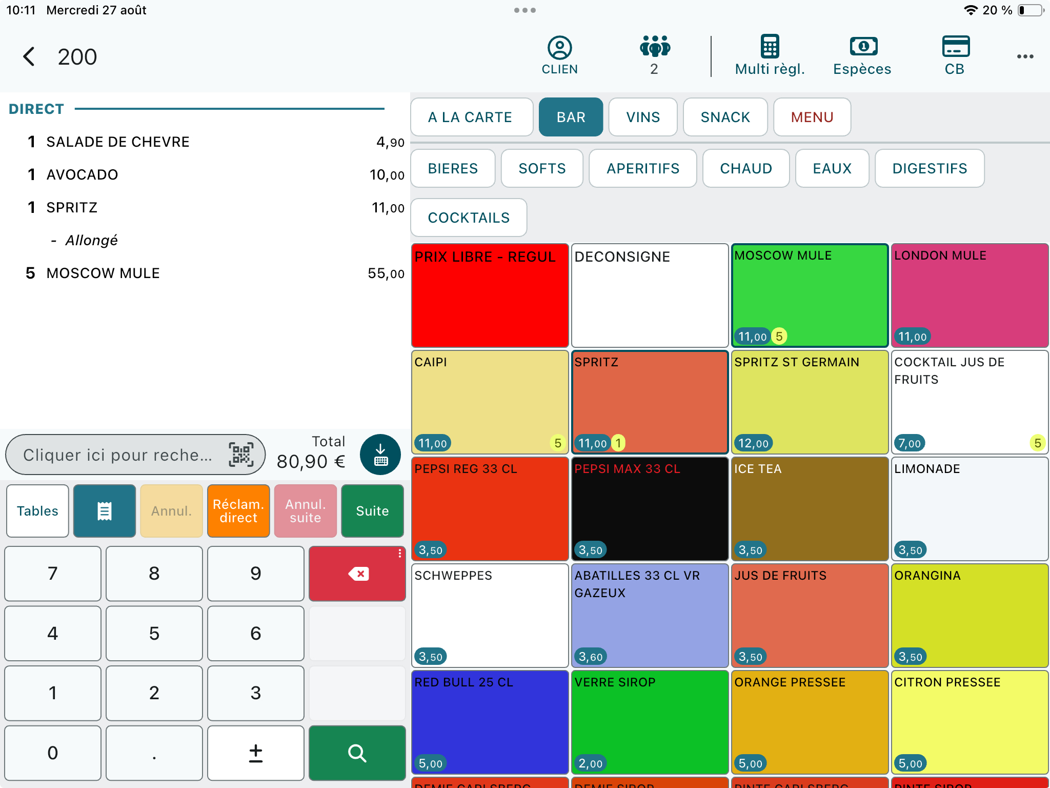Add LONDON MULE pink tile

pos(970,295)
